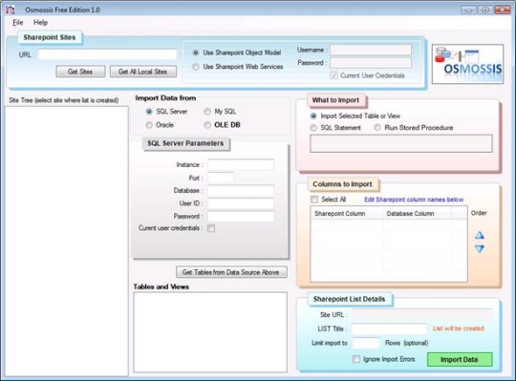Click the 'Order' label text
The width and height of the screenshot is (516, 381).
[479, 213]
